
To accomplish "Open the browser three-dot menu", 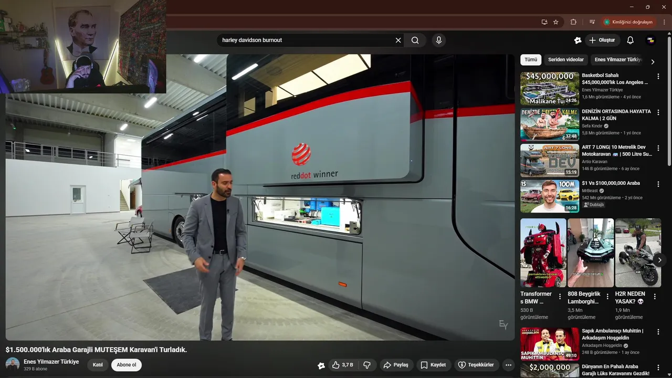I will pos(664,22).
